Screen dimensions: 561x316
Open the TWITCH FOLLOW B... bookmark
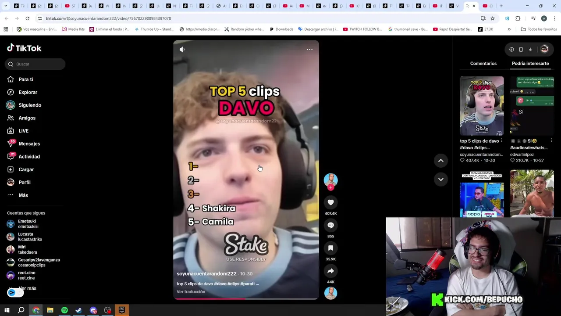tap(362, 29)
